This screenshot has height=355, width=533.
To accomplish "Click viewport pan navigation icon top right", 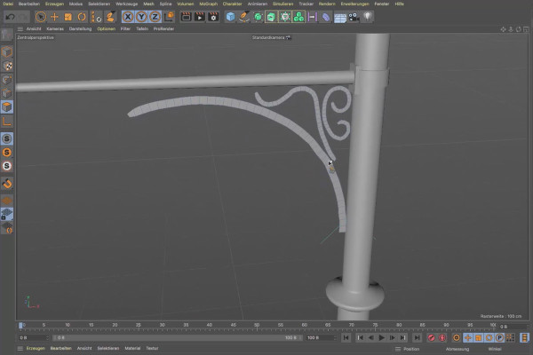I will click(503, 29).
